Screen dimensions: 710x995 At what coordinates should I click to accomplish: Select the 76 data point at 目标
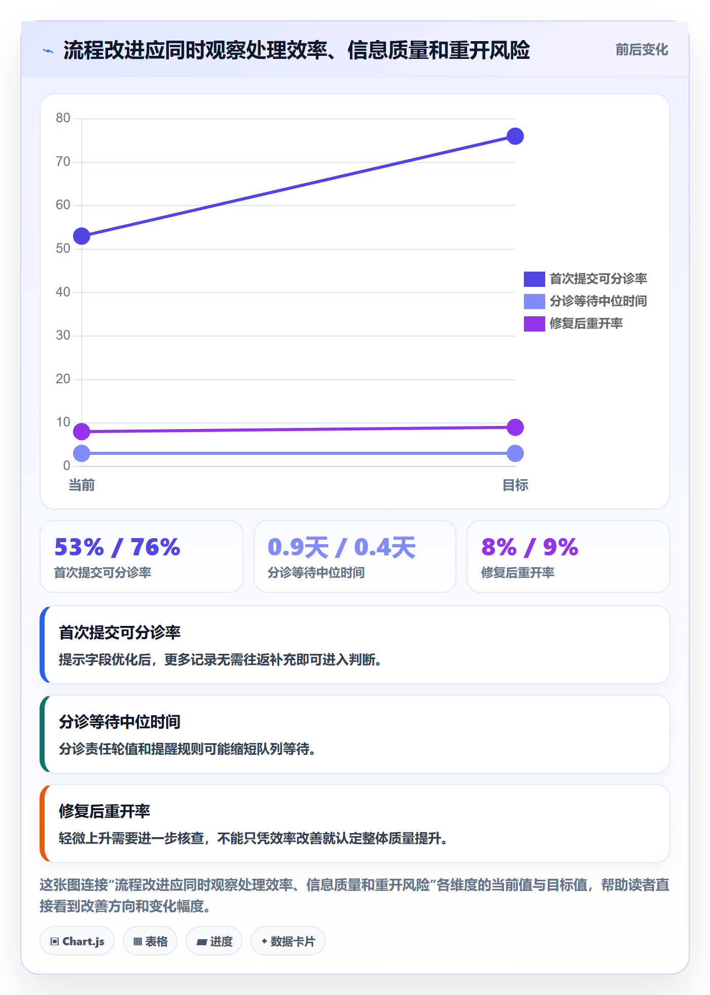click(515, 136)
